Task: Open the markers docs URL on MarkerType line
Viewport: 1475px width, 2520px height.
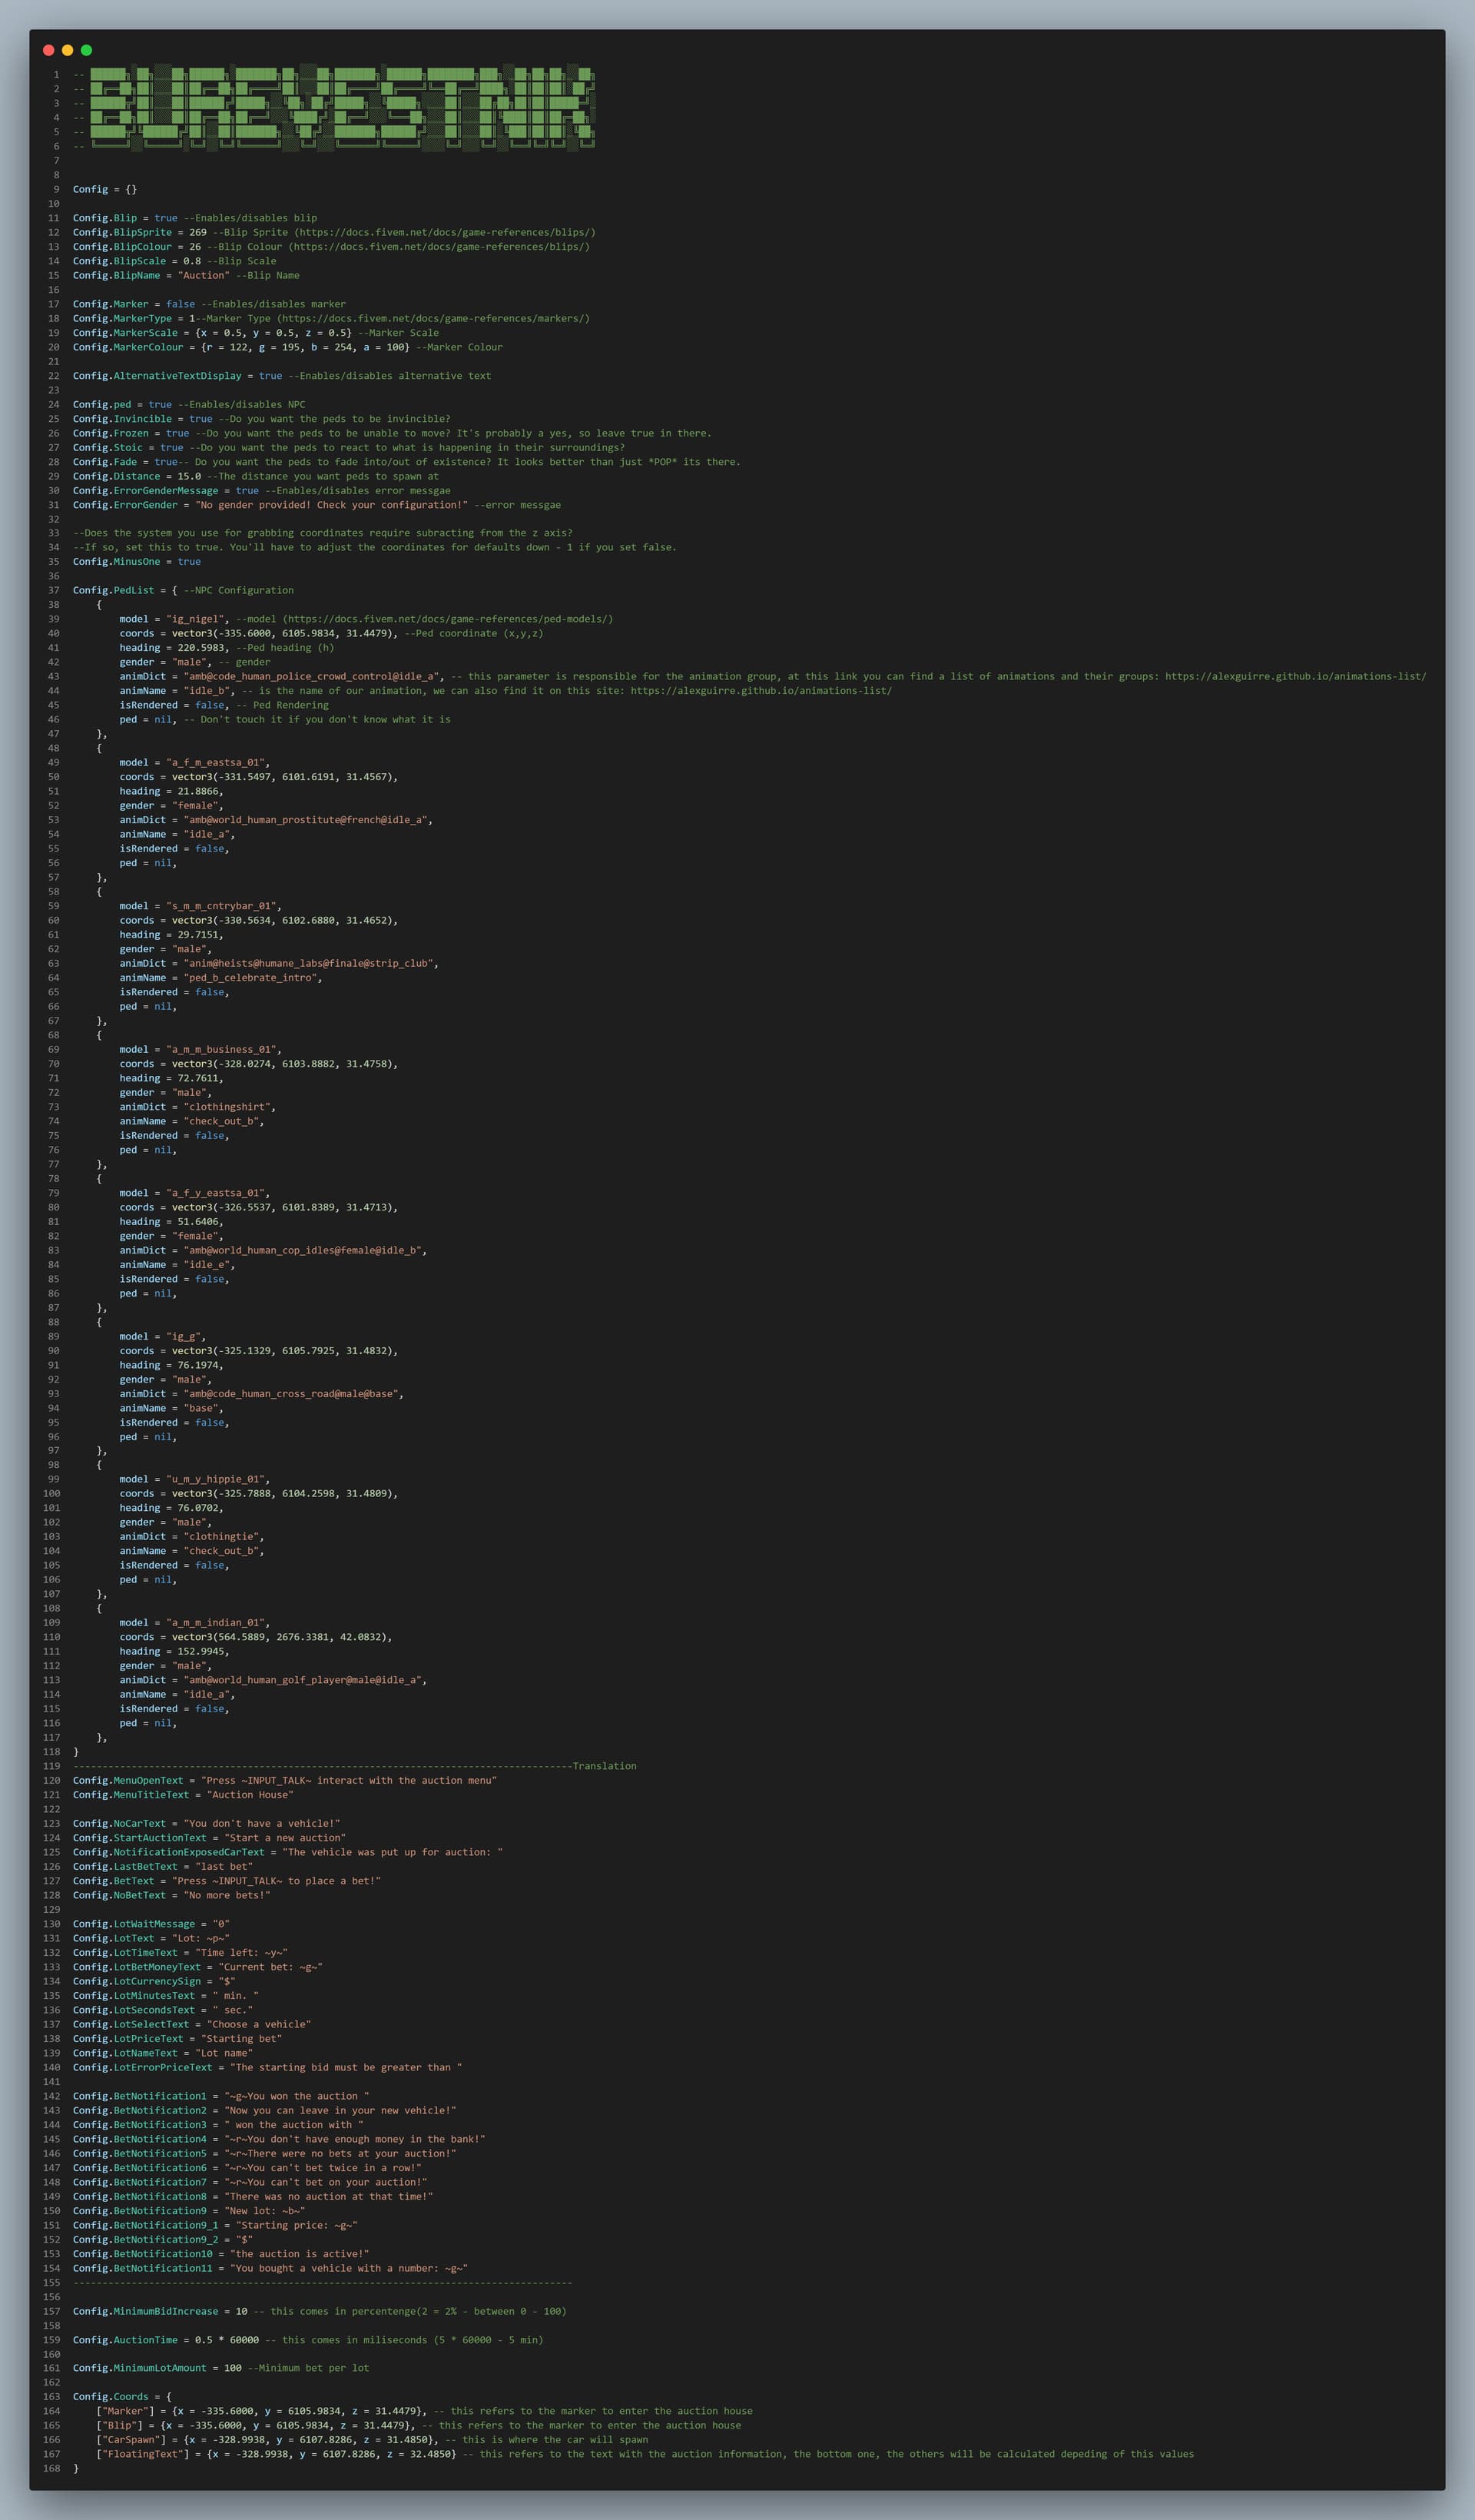Action: click(x=432, y=318)
